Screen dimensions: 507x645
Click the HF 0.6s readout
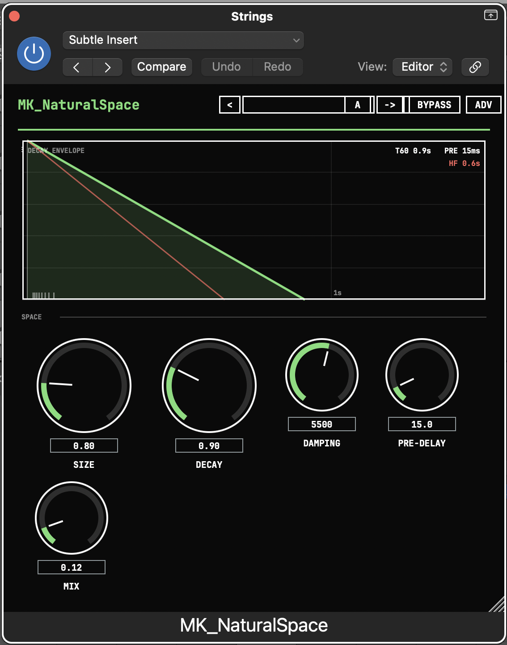pyautogui.click(x=465, y=163)
